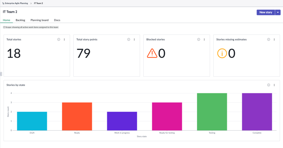Click the red warning triangle in Blocked stories

point(152,53)
